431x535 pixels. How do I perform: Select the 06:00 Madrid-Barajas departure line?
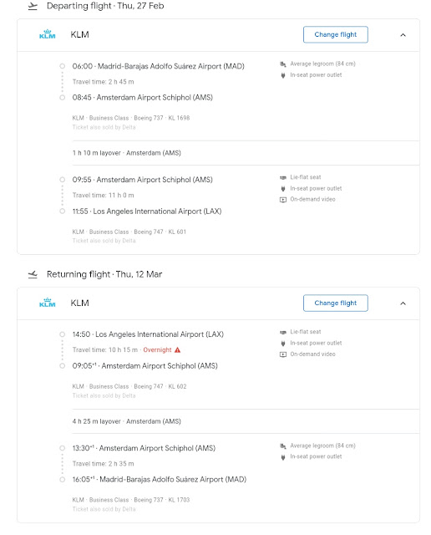[x=158, y=66]
